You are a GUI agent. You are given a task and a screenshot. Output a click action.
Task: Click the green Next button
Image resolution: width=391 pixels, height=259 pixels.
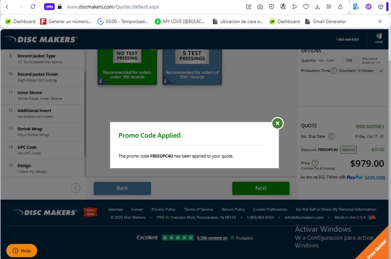pyautogui.click(x=261, y=188)
